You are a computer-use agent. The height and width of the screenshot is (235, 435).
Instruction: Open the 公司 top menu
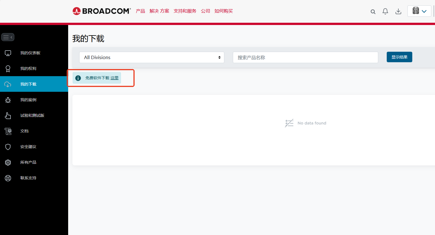coord(206,11)
